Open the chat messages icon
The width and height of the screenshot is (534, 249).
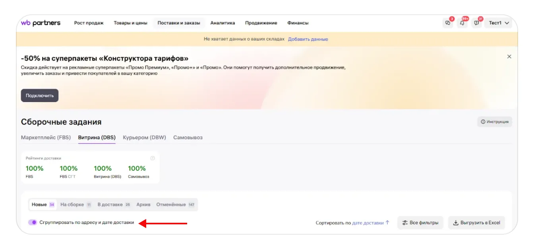click(x=448, y=23)
